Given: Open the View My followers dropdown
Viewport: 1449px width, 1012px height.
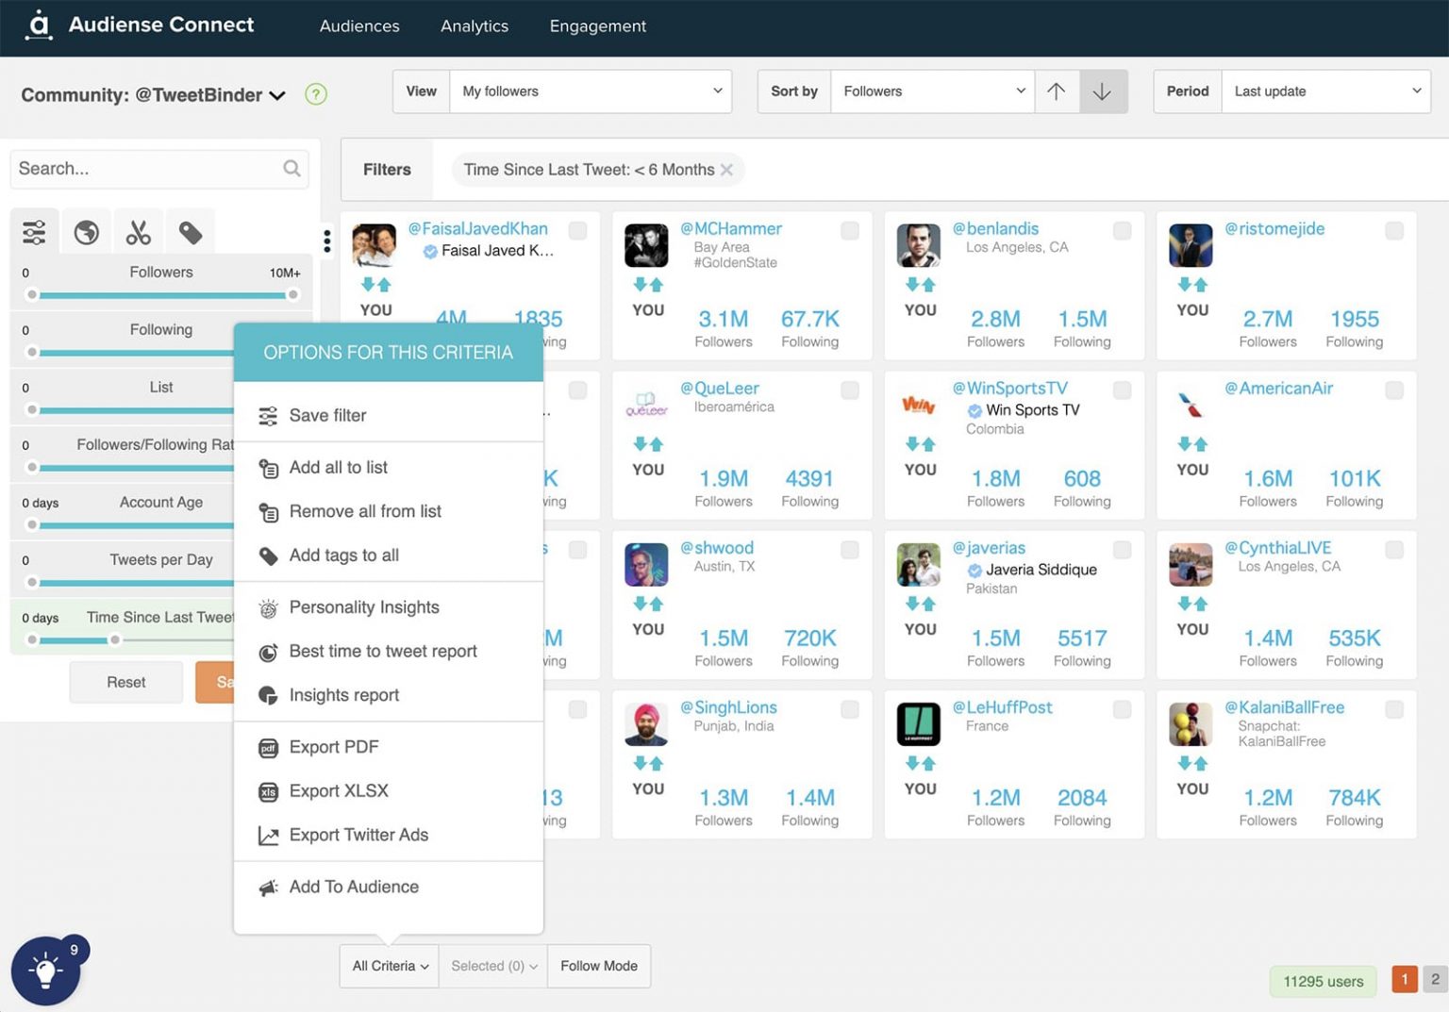Looking at the screenshot, I should pyautogui.click(x=591, y=91).
